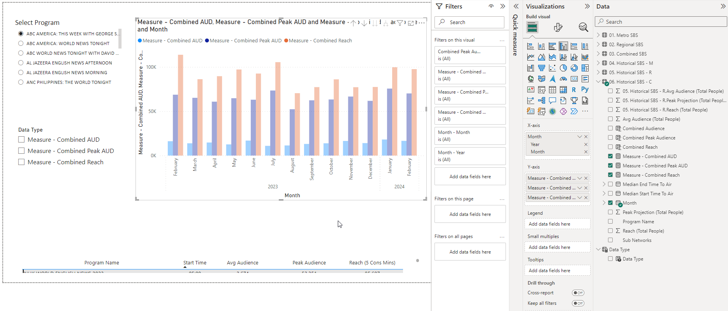Click the filter icon on chart header

400,23
